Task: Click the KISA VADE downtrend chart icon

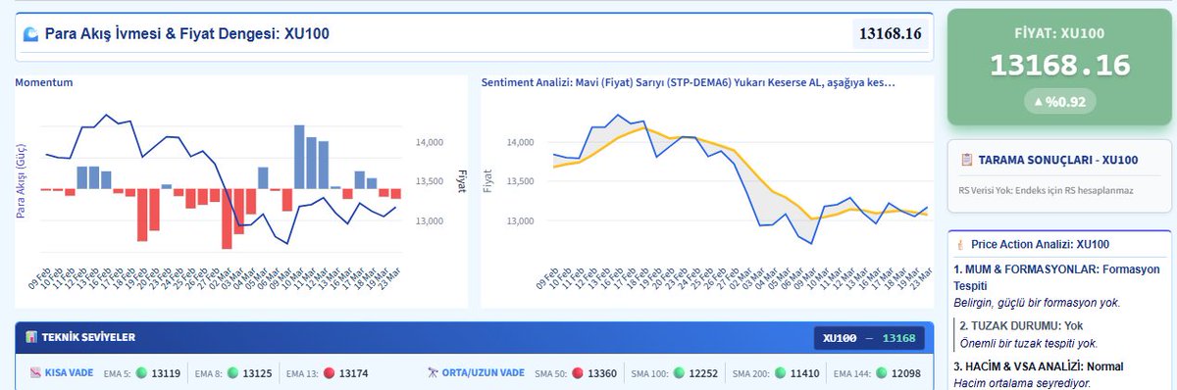Action: point(35,372)
